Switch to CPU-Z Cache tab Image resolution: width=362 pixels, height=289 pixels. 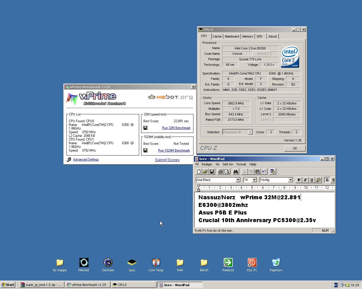(x=217, y=36)
